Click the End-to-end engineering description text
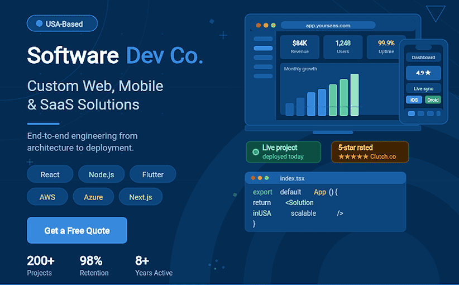The height and width of the screenshot is (285, 459). 82,142
